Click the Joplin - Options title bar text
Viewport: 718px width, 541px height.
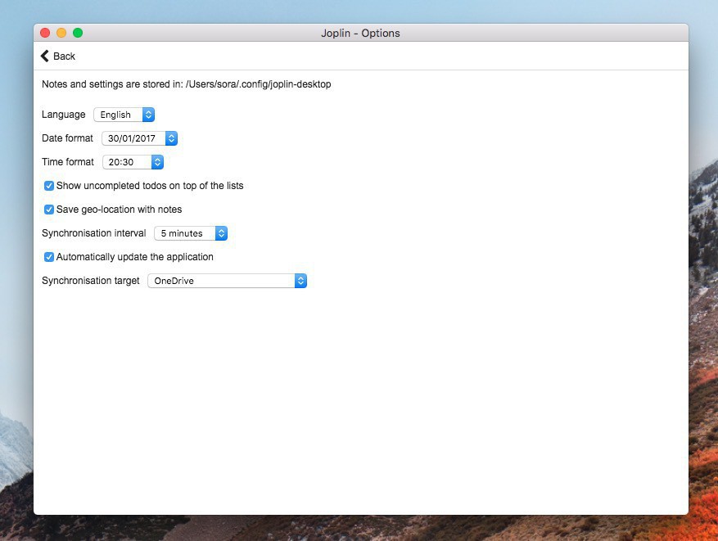pos(360,33)
